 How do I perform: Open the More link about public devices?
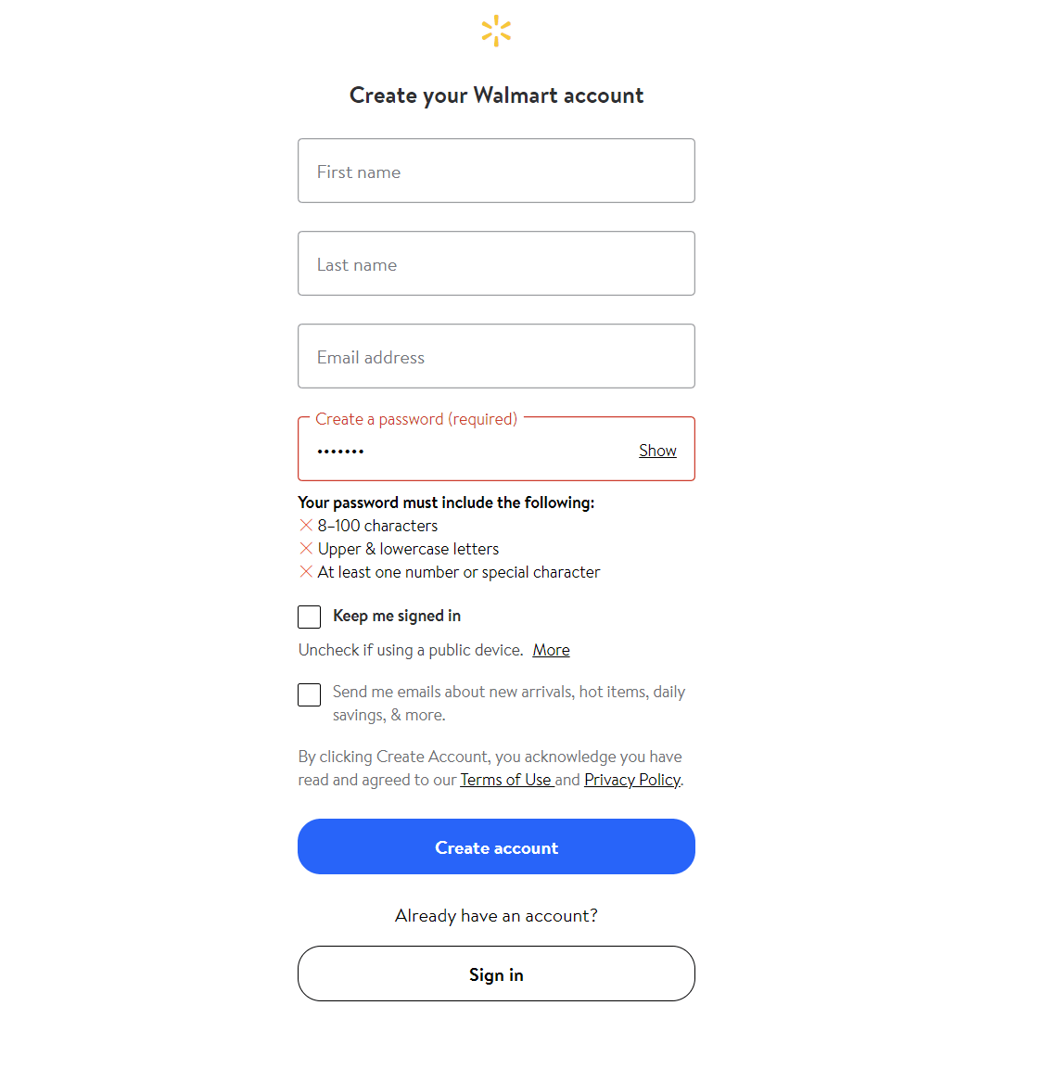[x=551, y=650]
